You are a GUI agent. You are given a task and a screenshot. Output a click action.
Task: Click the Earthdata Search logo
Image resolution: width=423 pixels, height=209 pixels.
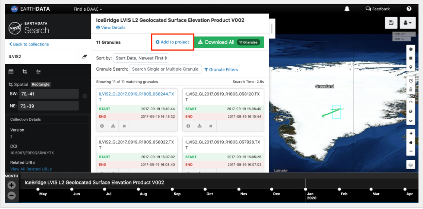pyautogui.click(x=29, y=27)
